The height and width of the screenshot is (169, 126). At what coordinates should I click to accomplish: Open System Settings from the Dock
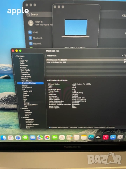tap(120, 137)
